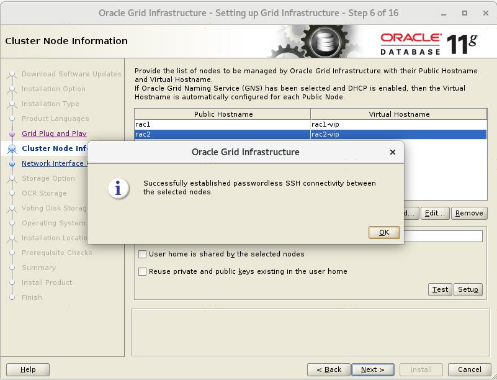497x380 pixels.
Task: Toggle 'Reuse private and public keys' checkbox
Action: [143, 271]
